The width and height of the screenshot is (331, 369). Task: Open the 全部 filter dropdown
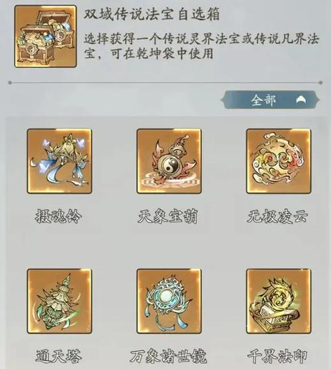pyautogui.click(x=270, y=100)
